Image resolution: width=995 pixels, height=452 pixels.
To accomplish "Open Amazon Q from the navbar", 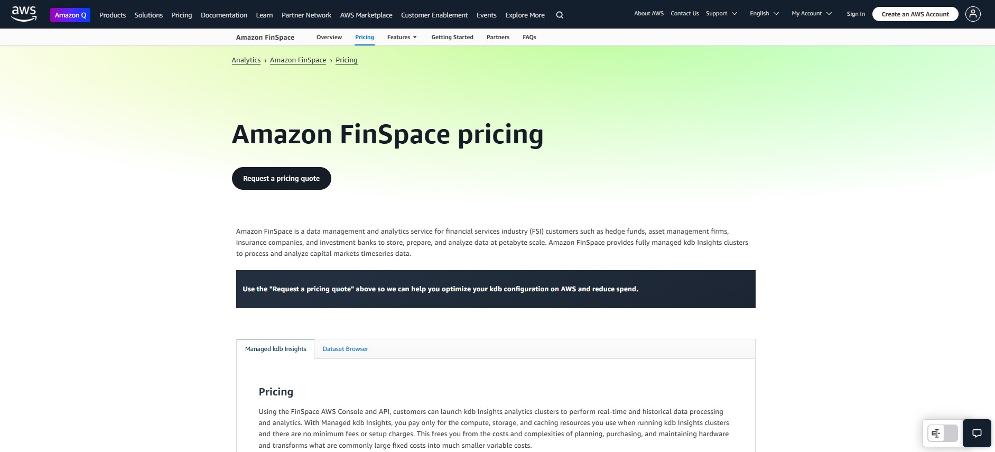I will click(70, 15).
